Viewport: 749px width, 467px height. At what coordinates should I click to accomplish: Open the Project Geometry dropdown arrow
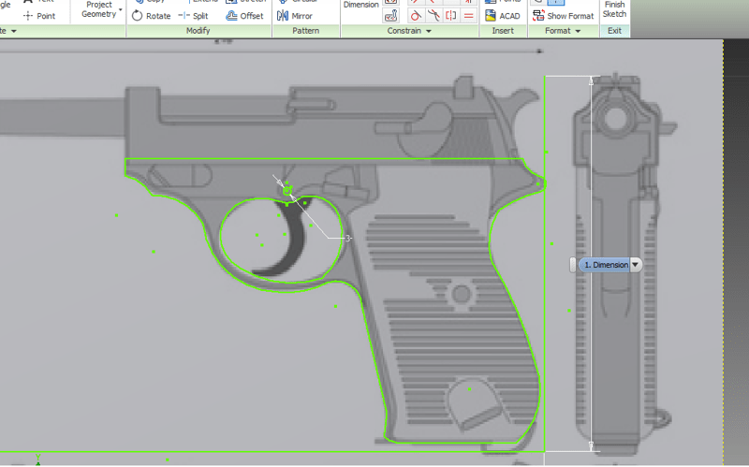pos(121,9)
